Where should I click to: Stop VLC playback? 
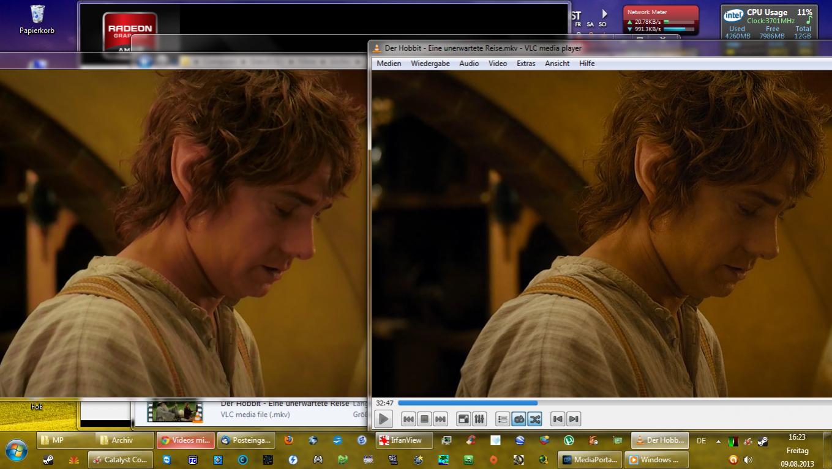tap(424, 419)
